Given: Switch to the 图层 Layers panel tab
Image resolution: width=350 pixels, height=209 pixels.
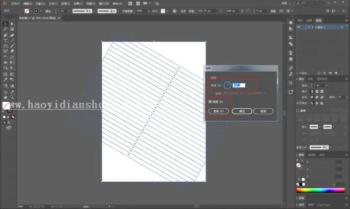Looking at the screenshot, I should [319, 20].
